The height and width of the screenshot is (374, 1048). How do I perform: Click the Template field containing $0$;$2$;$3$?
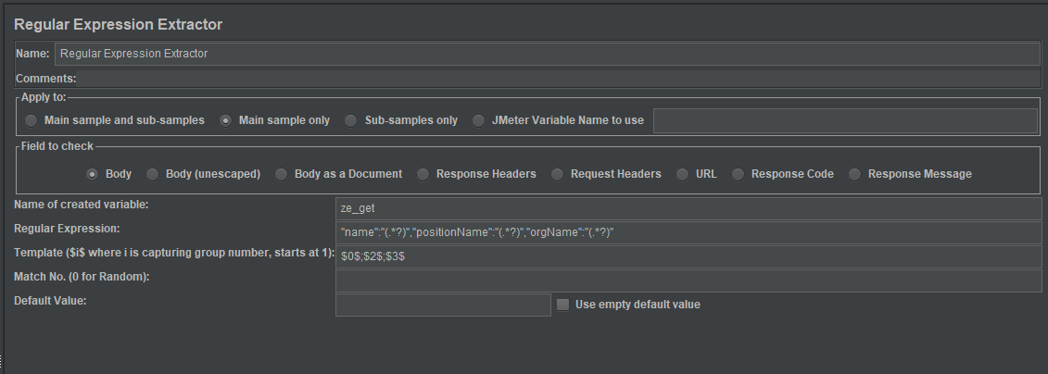click(x=688, y=256)
